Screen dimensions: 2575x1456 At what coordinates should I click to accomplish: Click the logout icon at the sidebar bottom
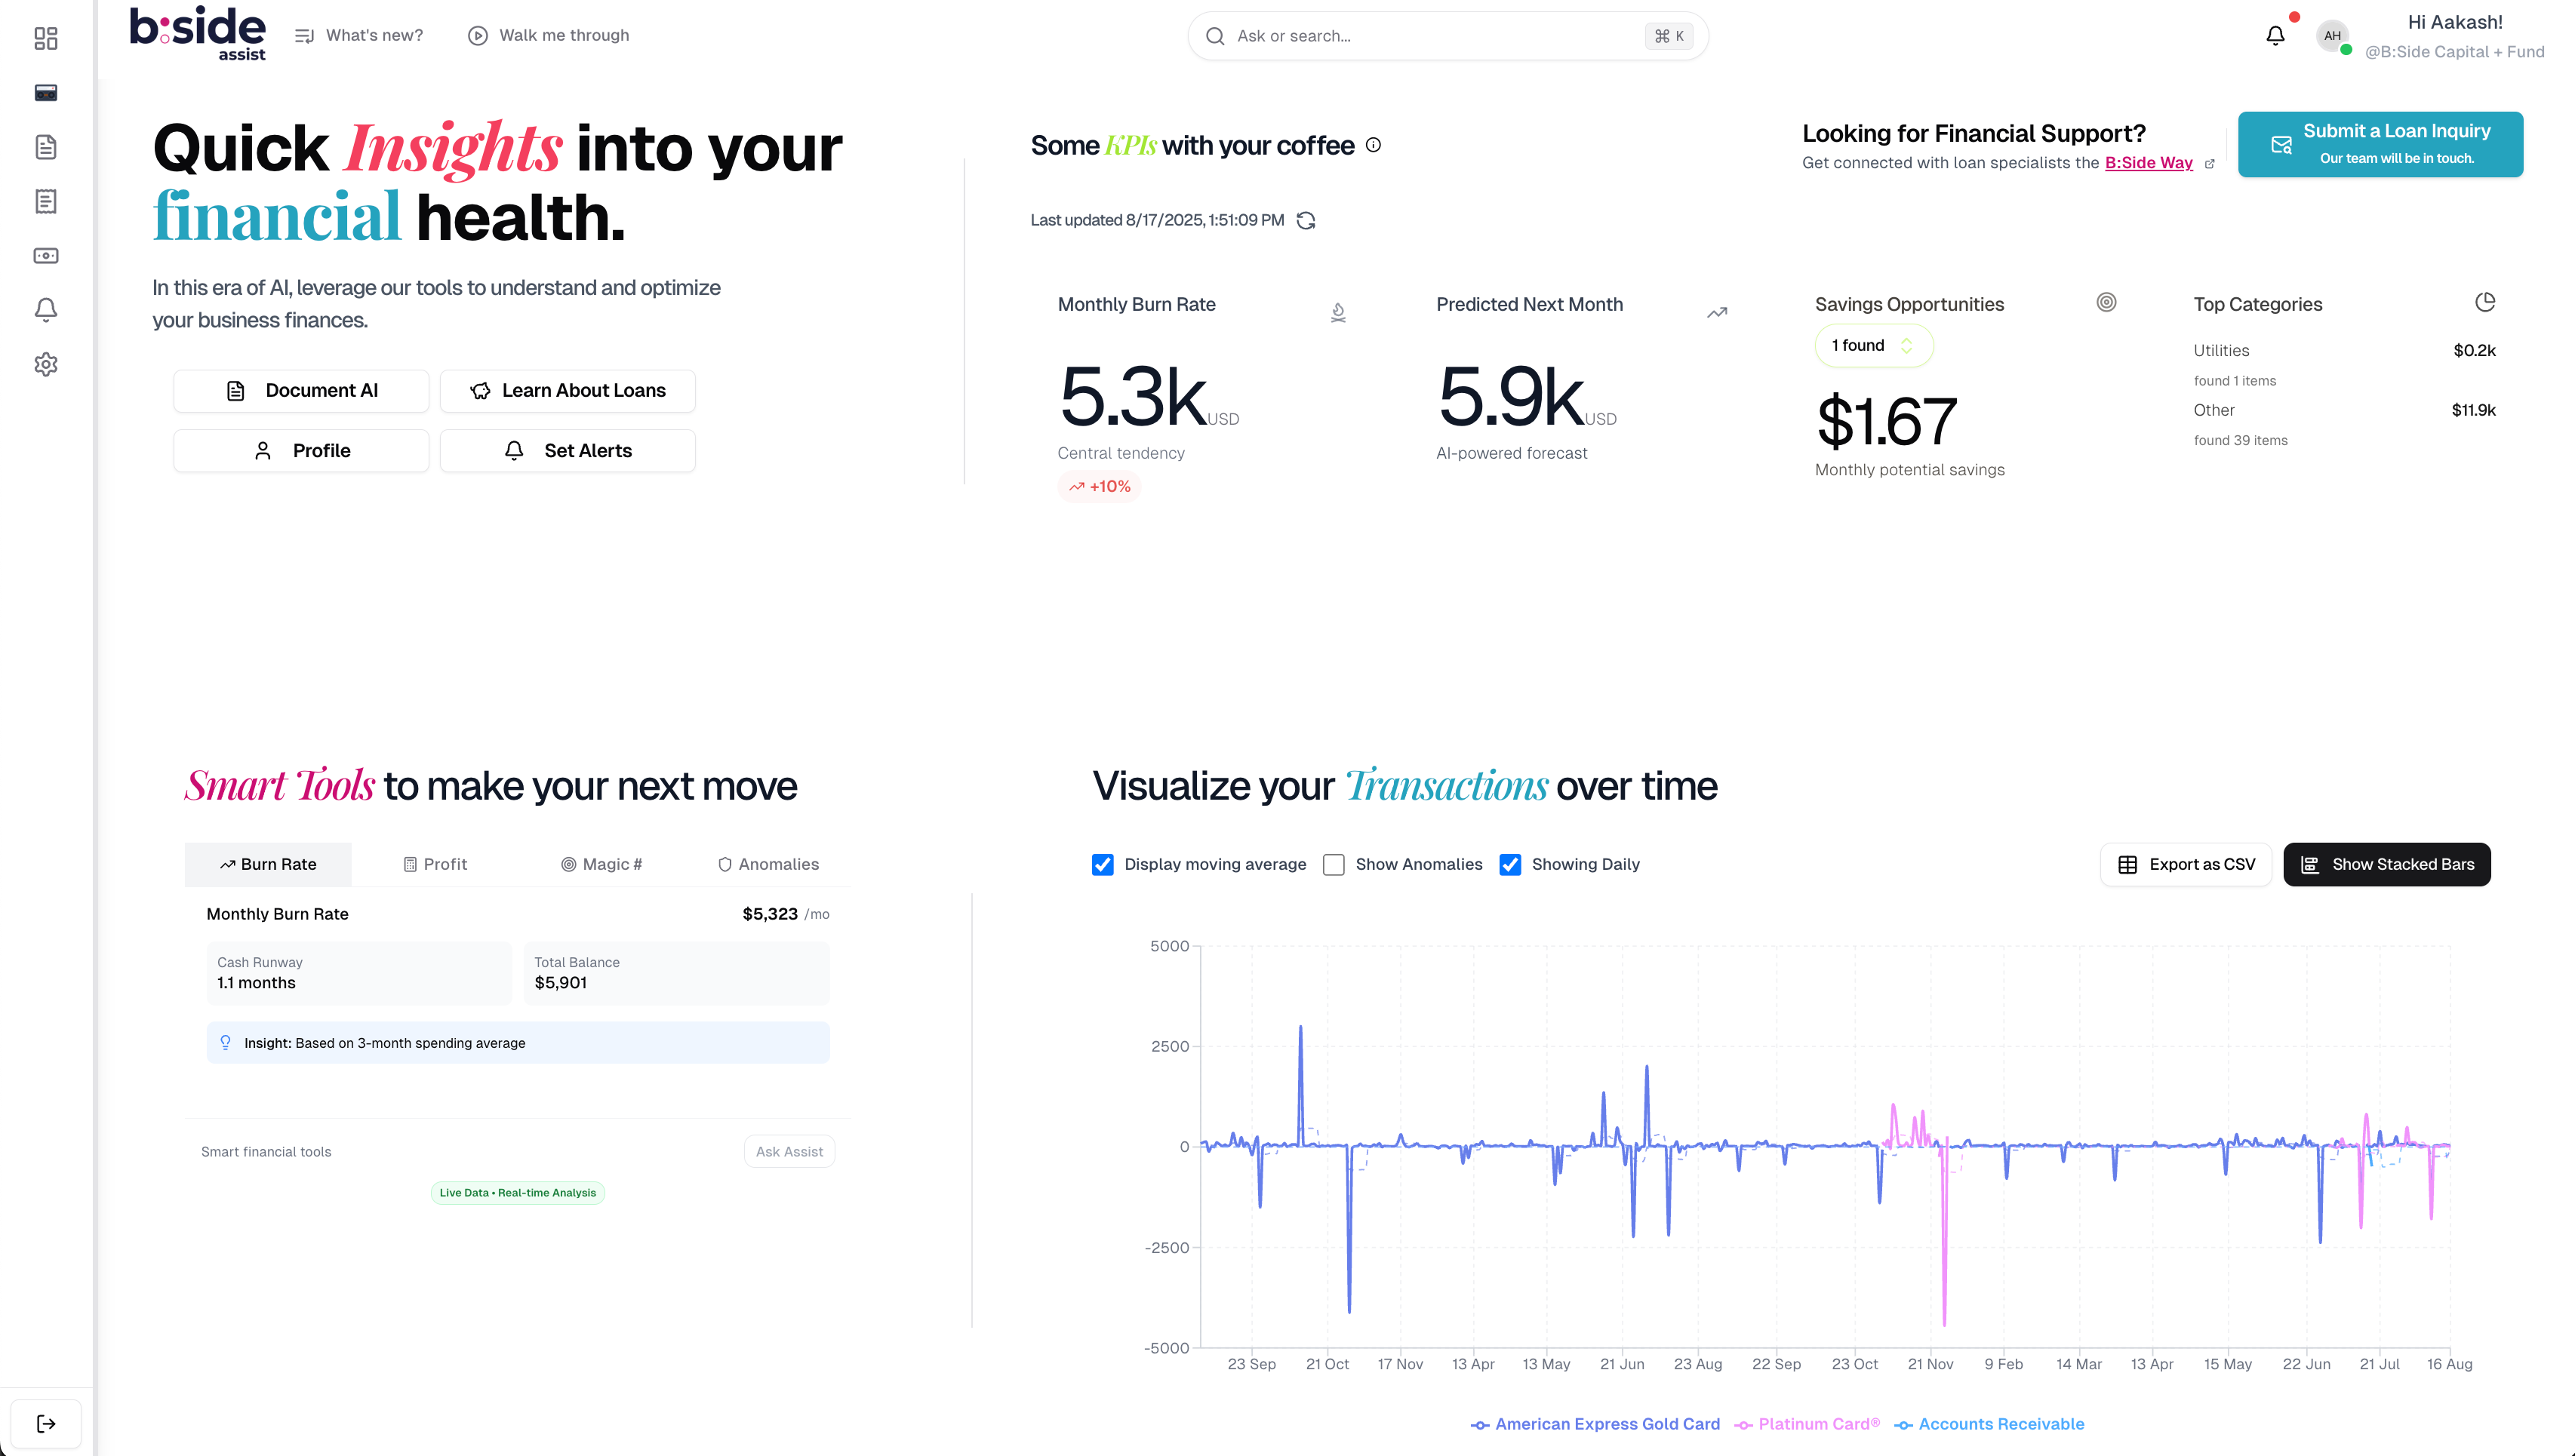point(46,1423)
